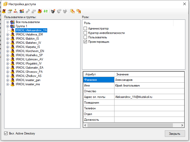Click the email value Aleksandrov_YA@irkutskoil.ru
Viewport: 190px width, 142px height.
point(149,97)
